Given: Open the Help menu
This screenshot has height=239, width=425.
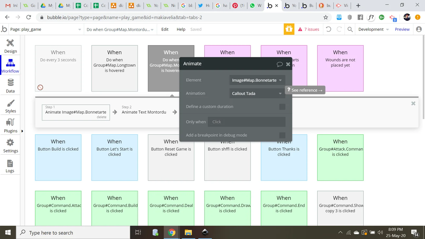Looking at the screenshot, I should [181, 29].
